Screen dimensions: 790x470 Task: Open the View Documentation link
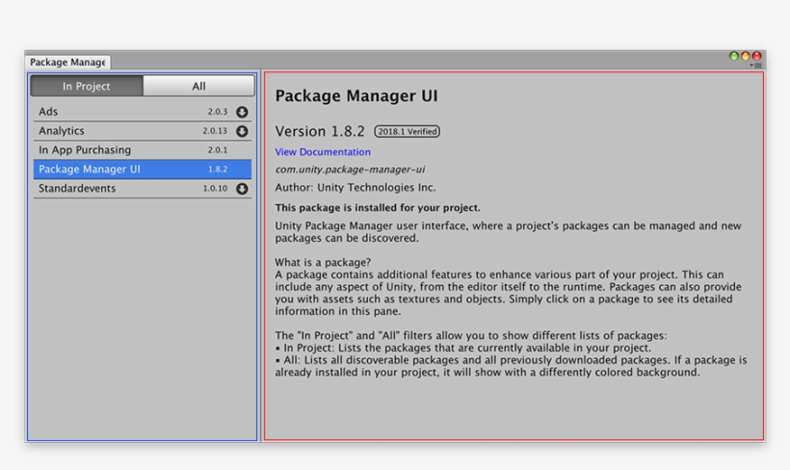[323, 151]
